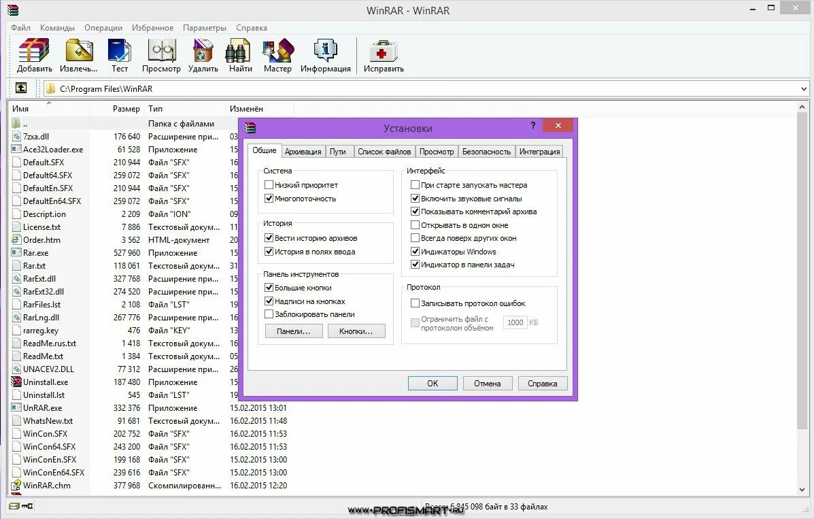Enable При старте запускать мастера checkbox
The image size is (814, 519).
(415, 184)
